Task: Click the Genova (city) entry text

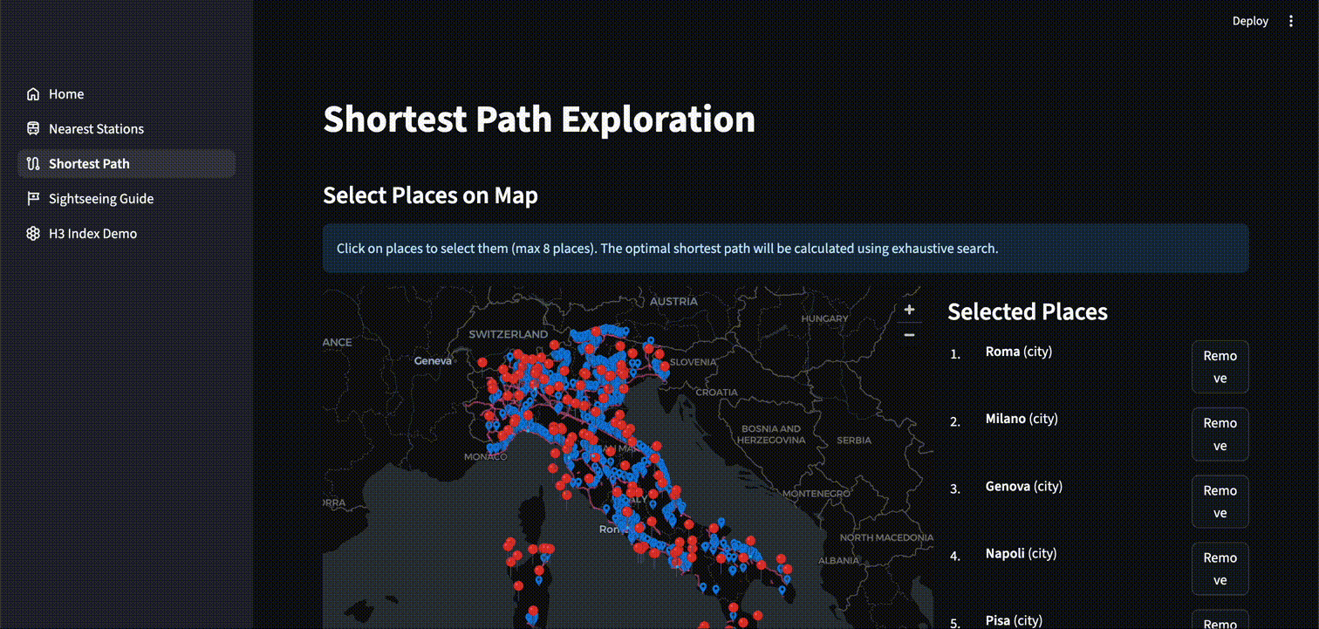Action: coord(1024,486)
